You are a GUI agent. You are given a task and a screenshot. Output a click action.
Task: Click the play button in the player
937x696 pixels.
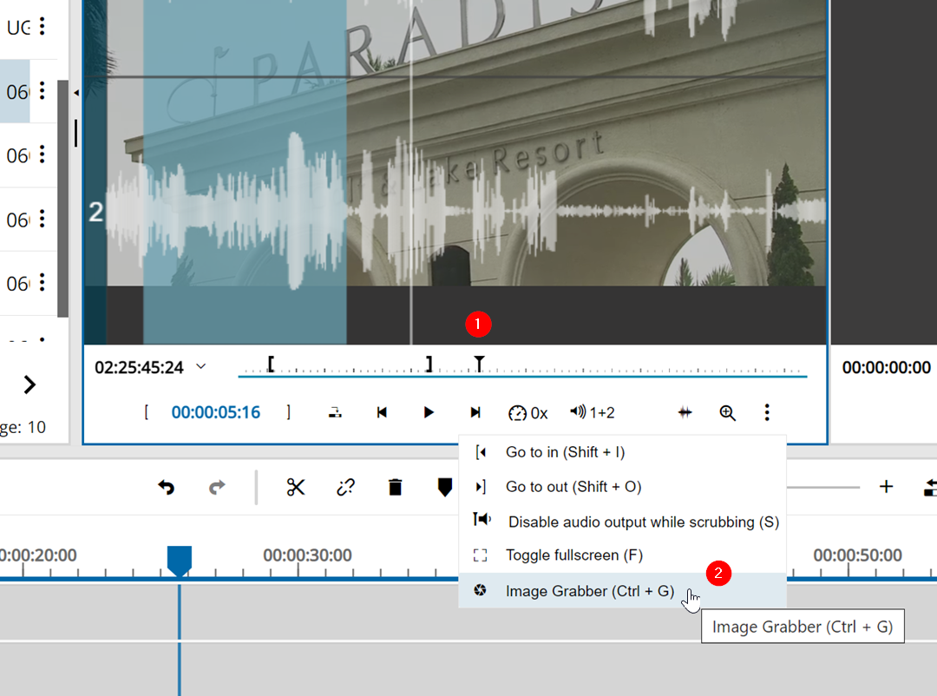(429, 413)
